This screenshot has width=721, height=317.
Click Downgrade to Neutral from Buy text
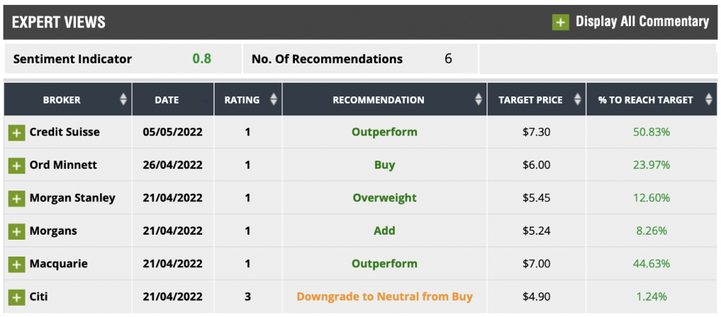[384, 297]
